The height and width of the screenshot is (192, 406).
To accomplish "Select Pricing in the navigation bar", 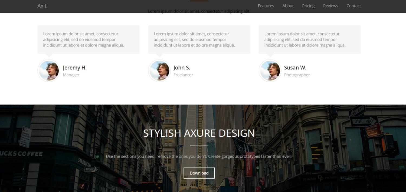I will (308, 6).
